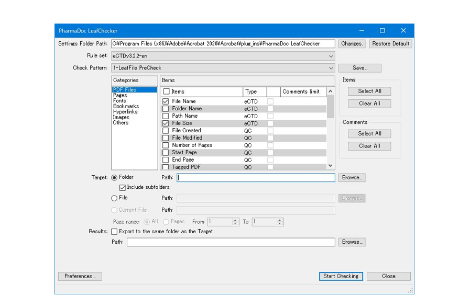Select Hyperlinks category
470x308 pixels.
tap(125, 111)
